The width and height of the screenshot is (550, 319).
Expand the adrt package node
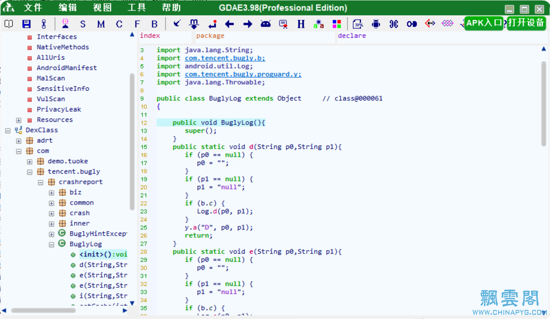click(18, 141)
